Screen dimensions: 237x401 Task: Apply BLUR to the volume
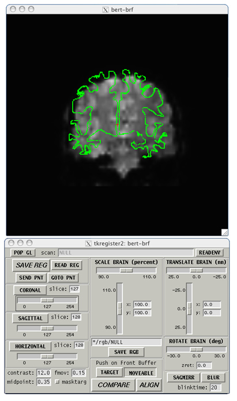pyautogui.click(x=213, y=377)
